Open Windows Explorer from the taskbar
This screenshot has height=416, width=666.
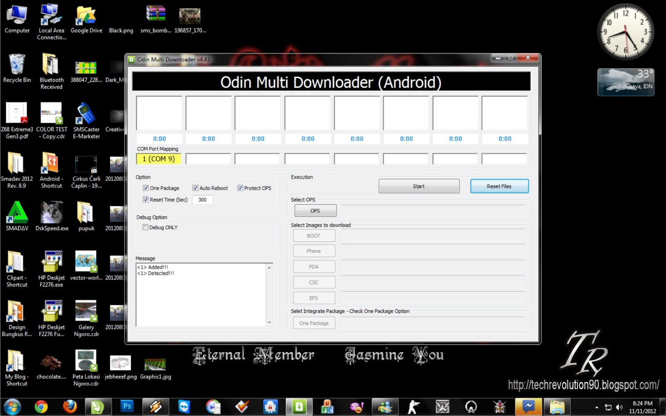557,406
